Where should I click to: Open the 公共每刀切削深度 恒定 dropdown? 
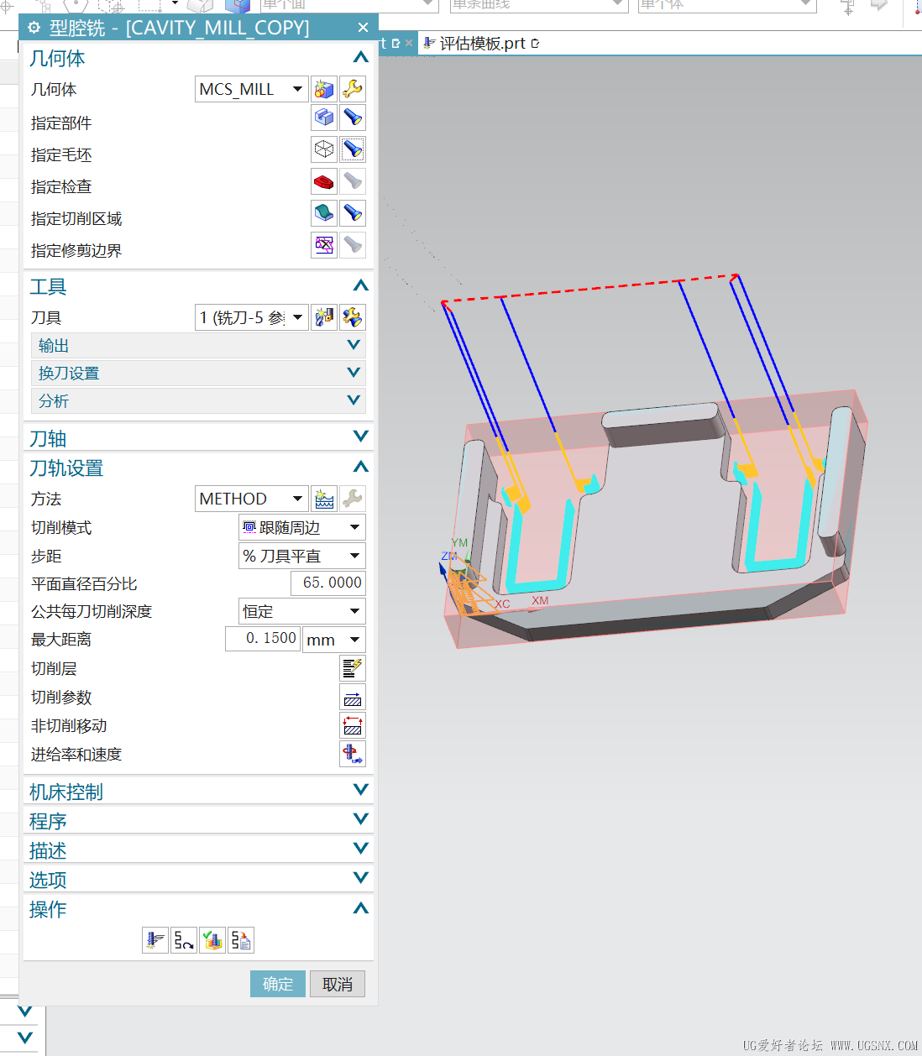[x=302, y=611]
